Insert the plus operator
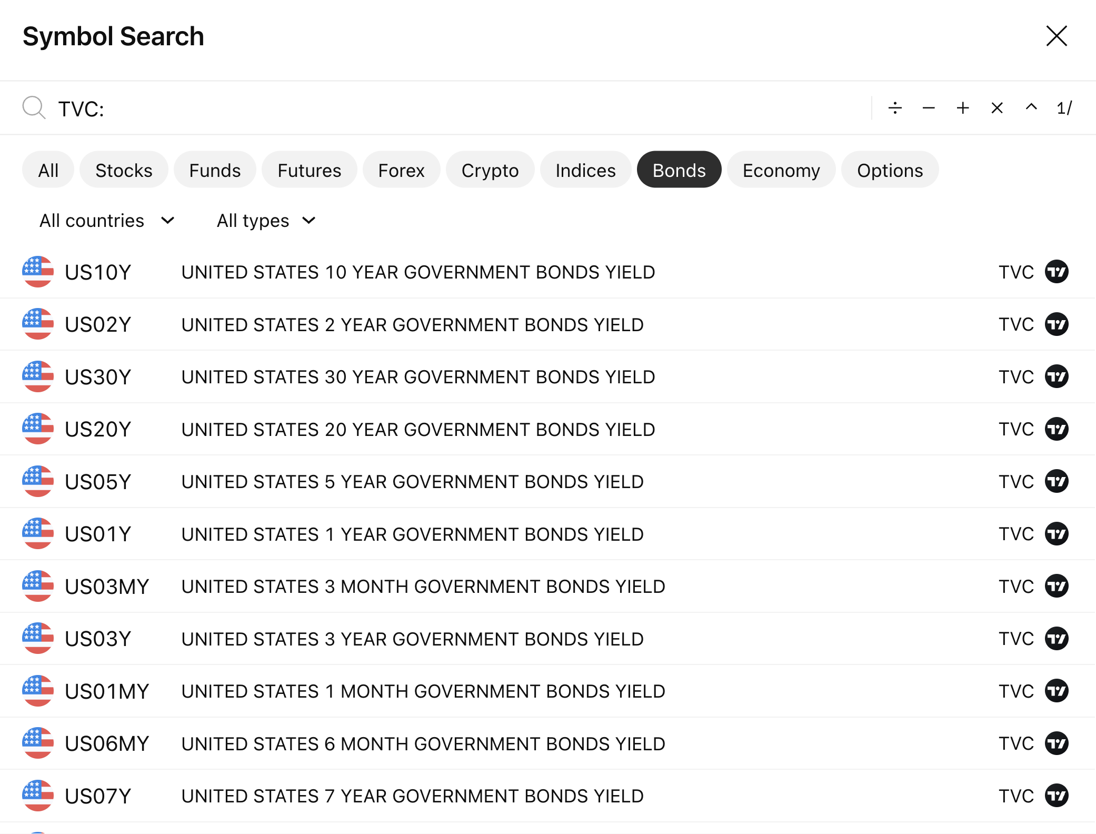The image size is (1096, 834). click(963, 108)
